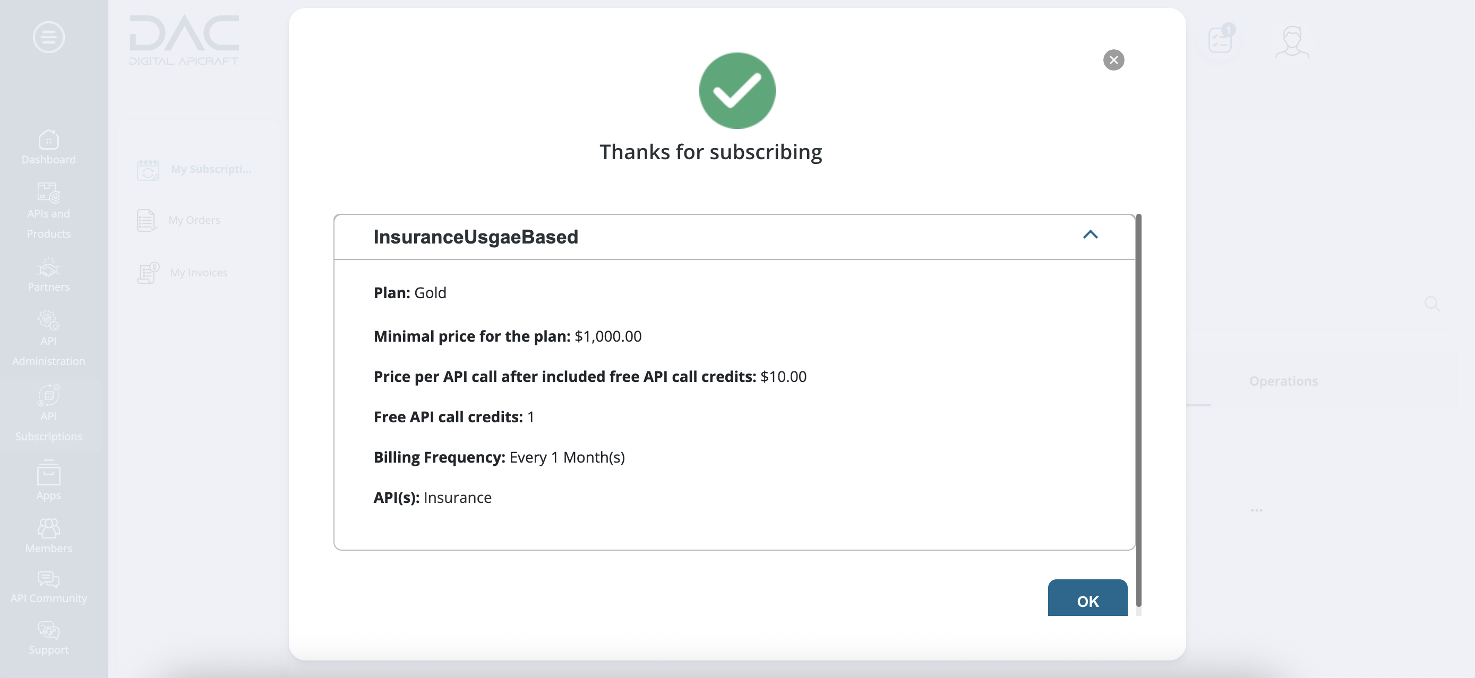Open My Invoices menu item
1475x678 pixels.
pyautogui.click(x=182, y=273)
